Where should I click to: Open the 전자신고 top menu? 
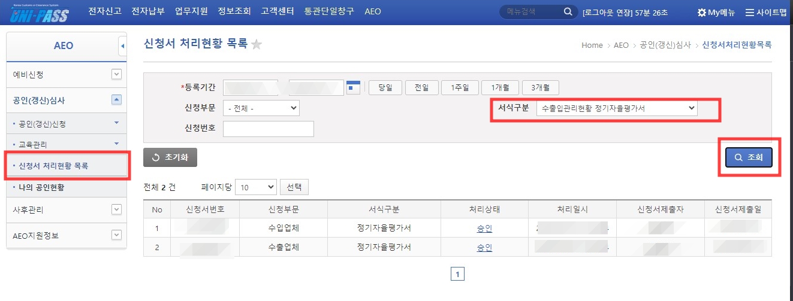point(105,11)
